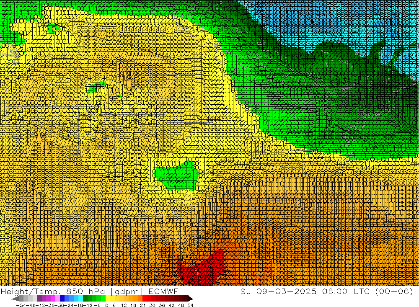Click the '12' legend label

click(x=124, y=305)
